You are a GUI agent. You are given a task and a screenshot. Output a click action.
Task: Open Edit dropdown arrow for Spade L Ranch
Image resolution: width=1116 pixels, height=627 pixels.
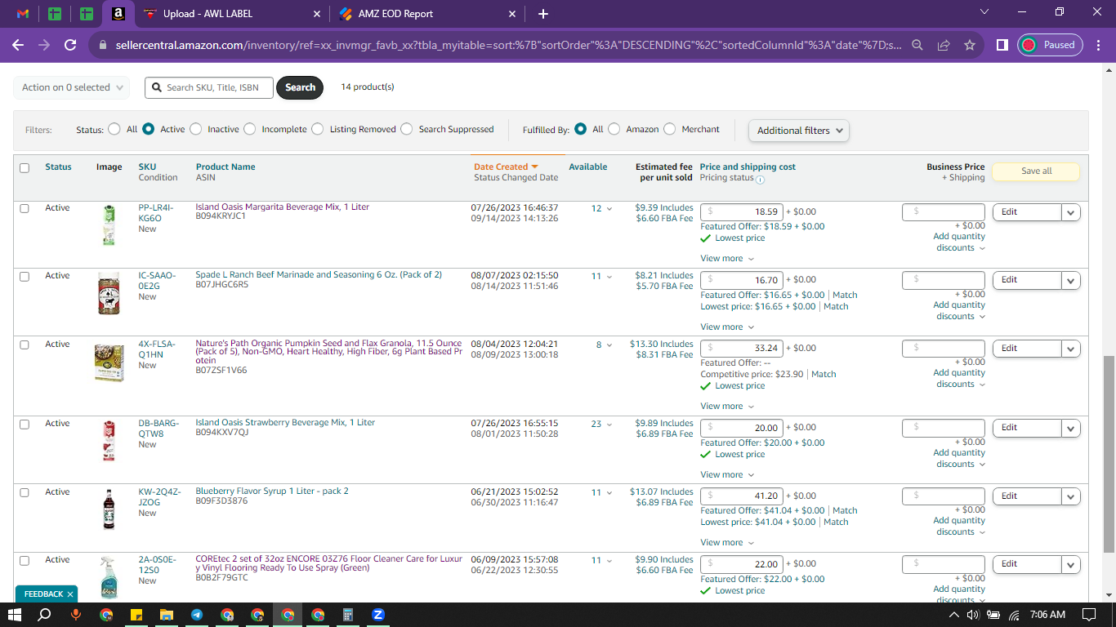tap(1071, 280)
